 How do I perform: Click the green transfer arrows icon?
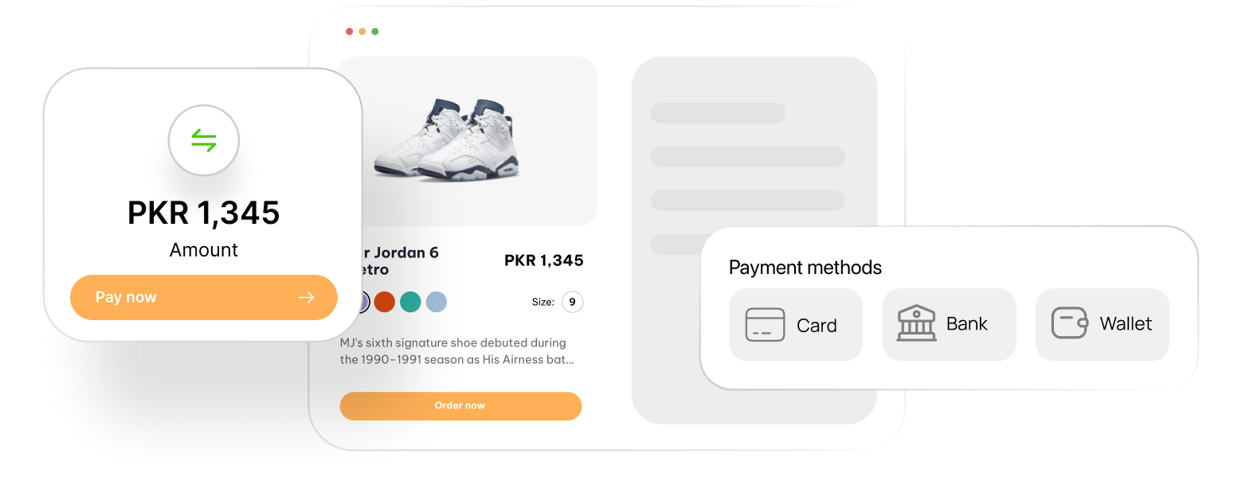[x=204, y=141]
